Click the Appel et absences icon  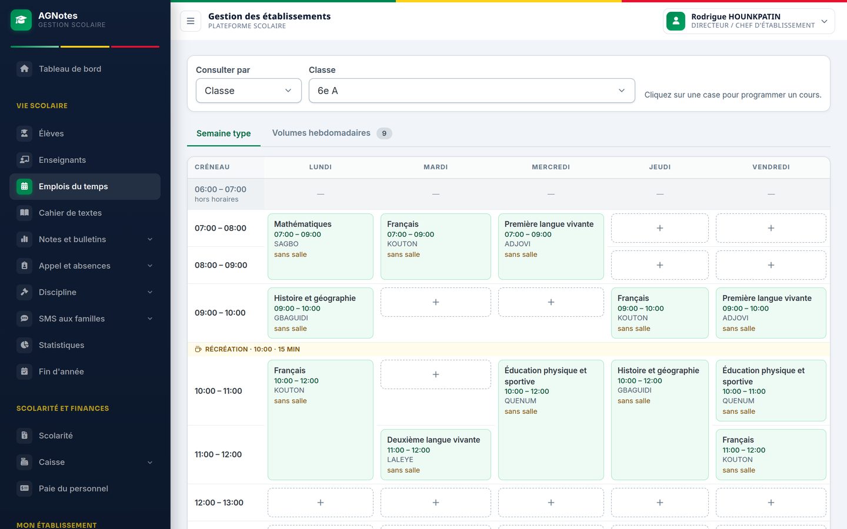point(24,266)
